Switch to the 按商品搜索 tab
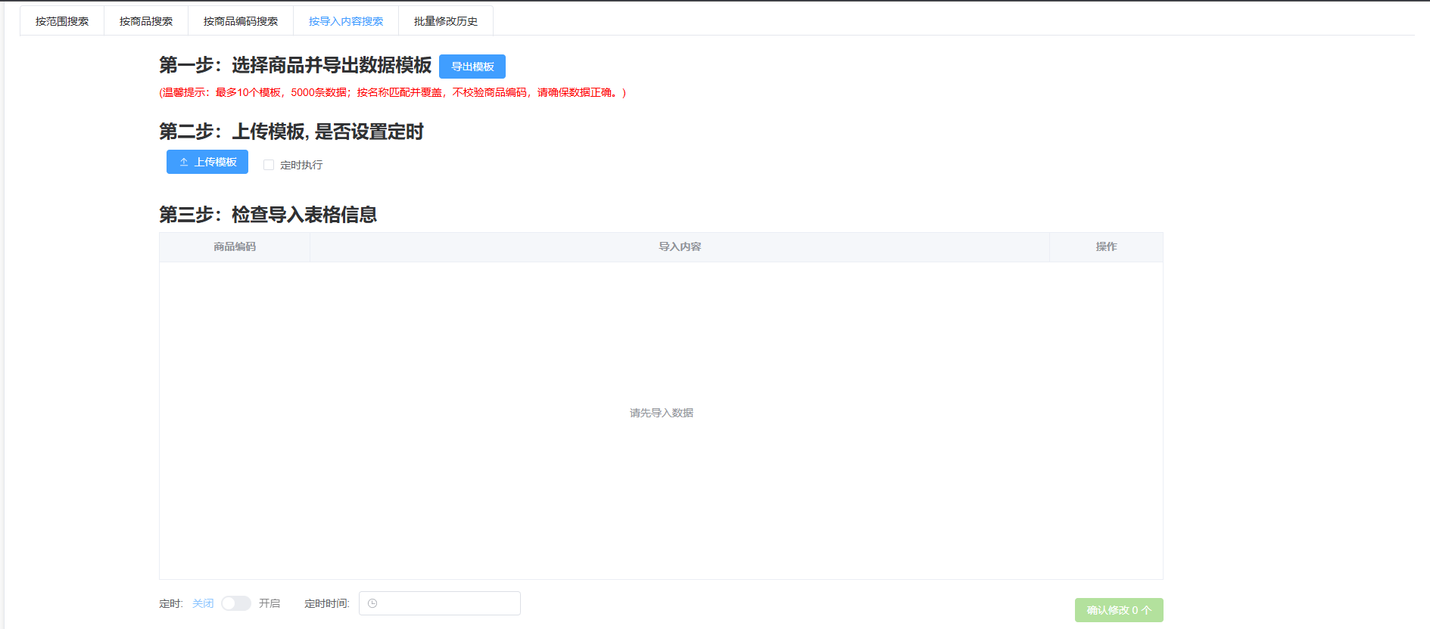Image resolution: width=1430 pixels, height=629 pixels. coord(146,21)
